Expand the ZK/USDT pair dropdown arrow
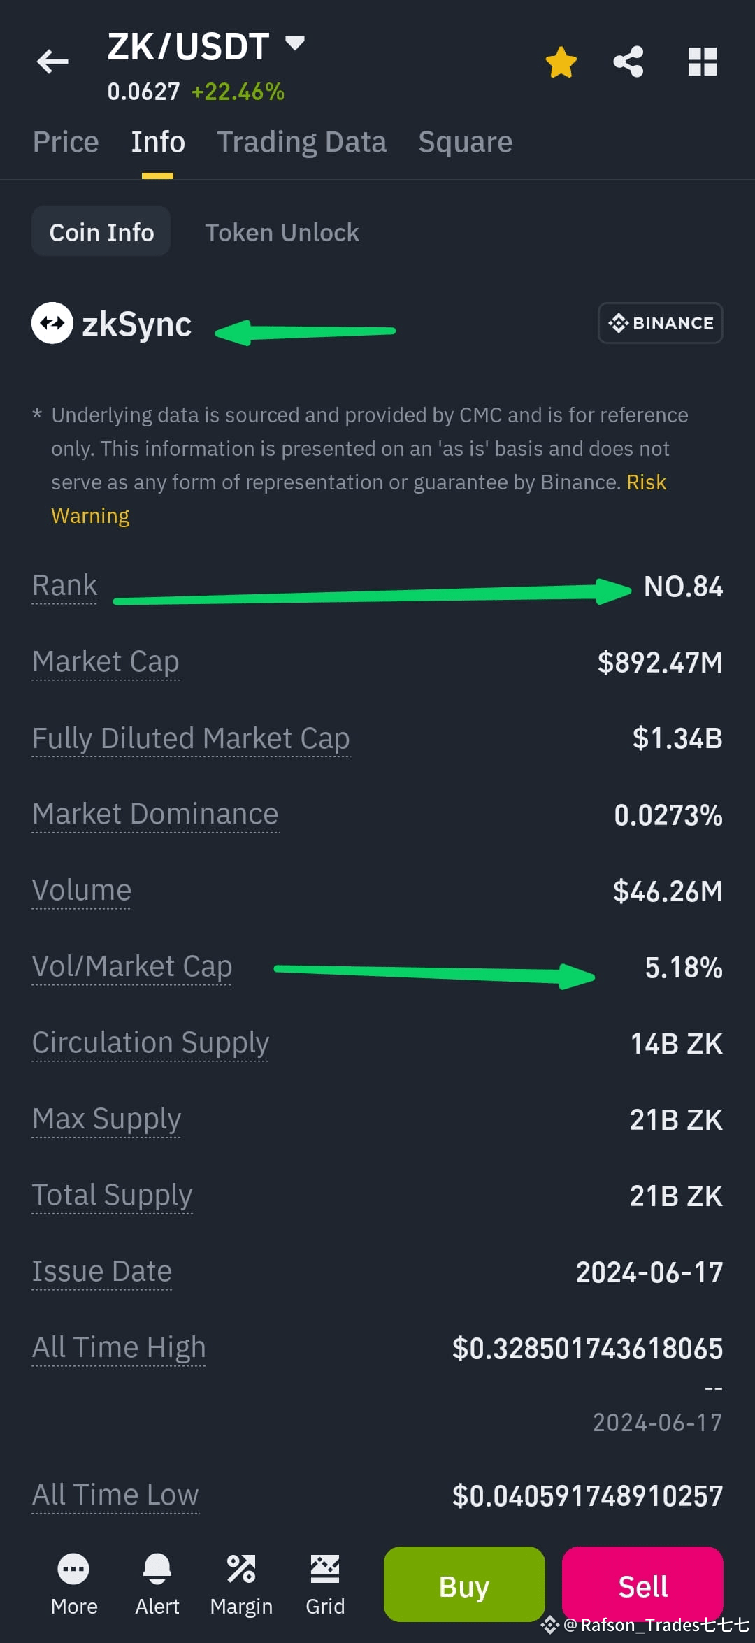The height and width of the screenshot is (1643, 755). tap(296, 43)
